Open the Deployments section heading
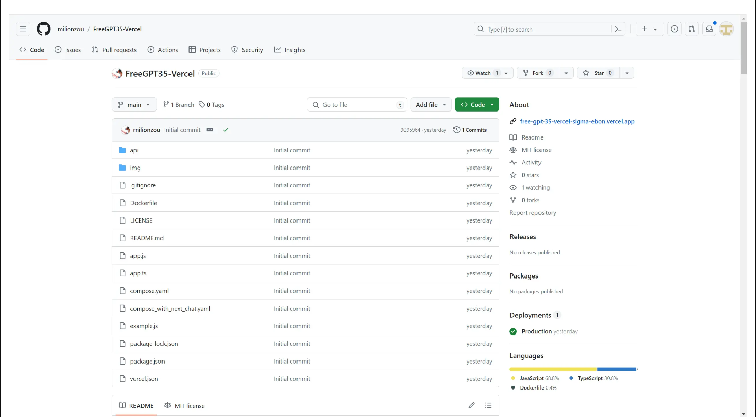 [530, 315]
